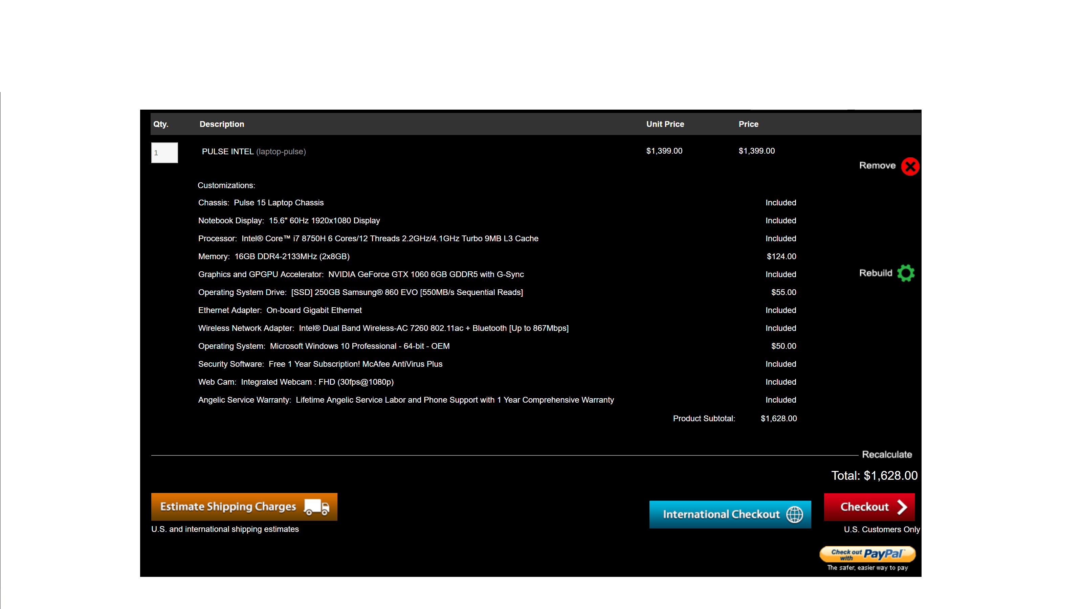This screenshot has height=609, width=1083.
Task: Click the quantity input field
Action: click(x=164, y=153)
